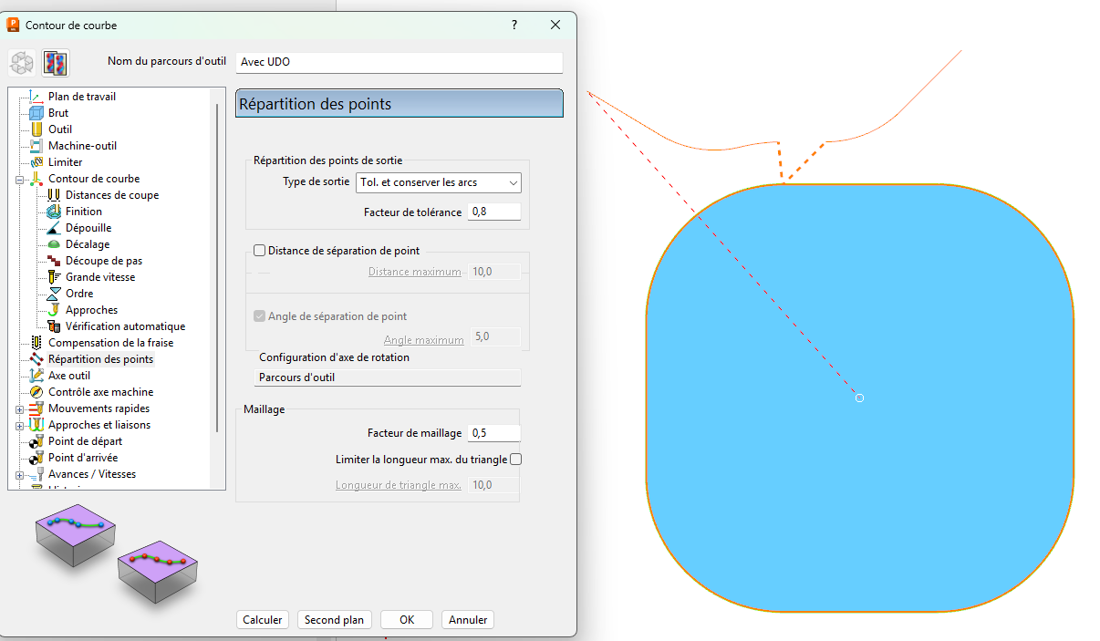
Task: Click the Facteur de tolérance input field
Action: (493, 212)
